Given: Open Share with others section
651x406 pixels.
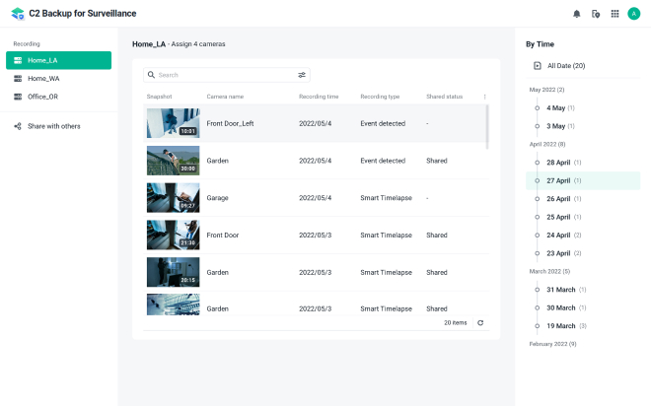Looking at the screenshot, I should pos(53,126).
